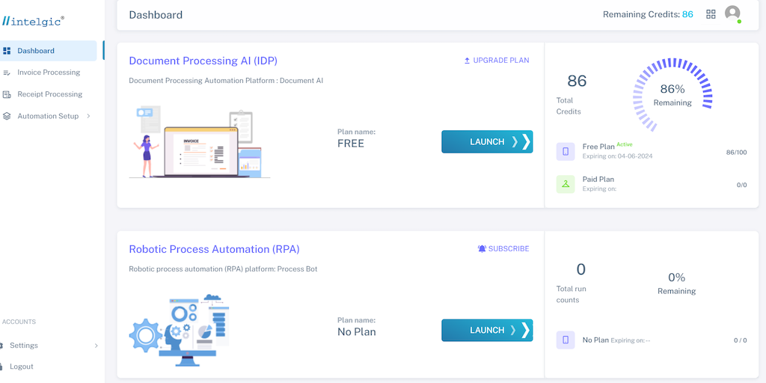766x383 pixels.
Task: Click the Receipt Processing sidebar icon
Action: tap(7, 94)
